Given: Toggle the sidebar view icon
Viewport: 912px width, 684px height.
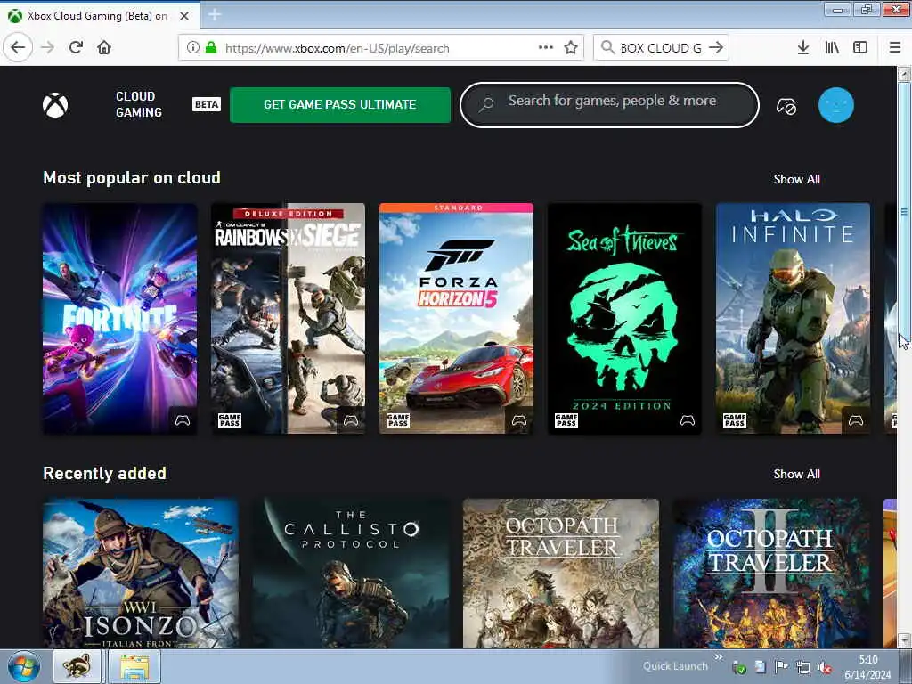Looking at the screenshot, I should point(860,48).
